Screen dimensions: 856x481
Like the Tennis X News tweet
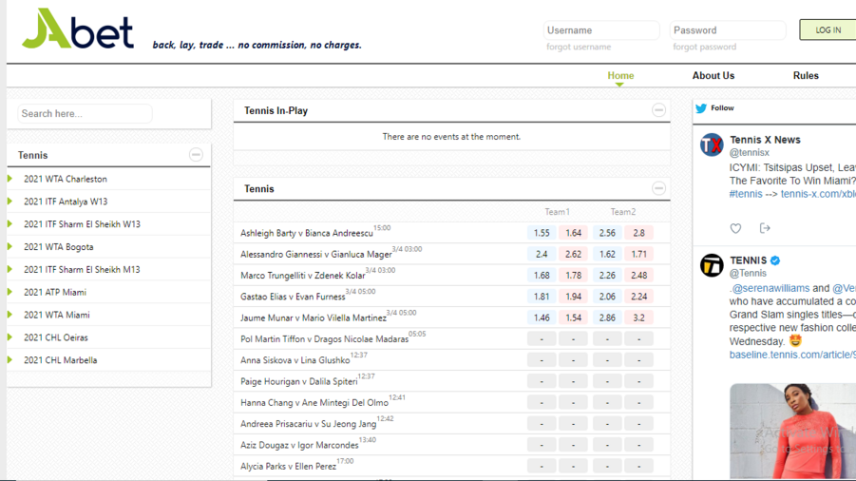pos(735,228)
